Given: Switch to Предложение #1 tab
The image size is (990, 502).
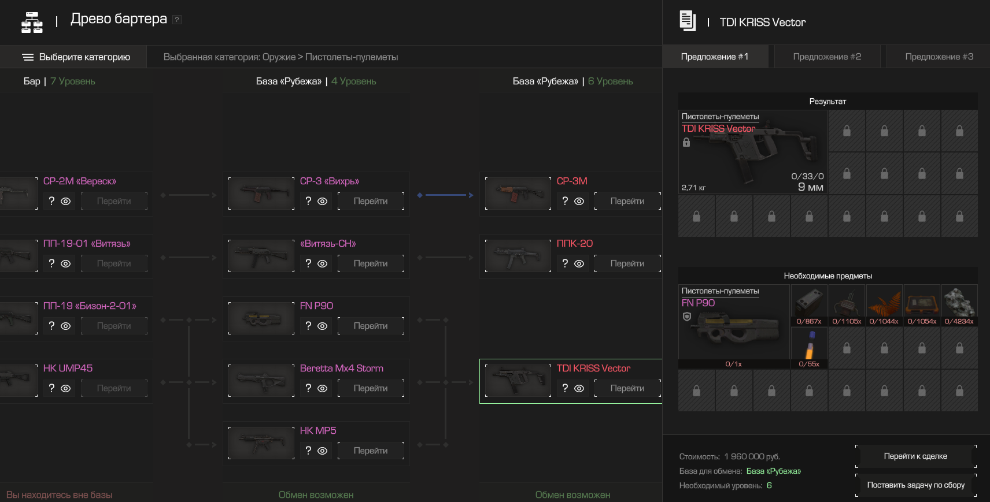Looking at the screenshot, I should coord(715,57).
